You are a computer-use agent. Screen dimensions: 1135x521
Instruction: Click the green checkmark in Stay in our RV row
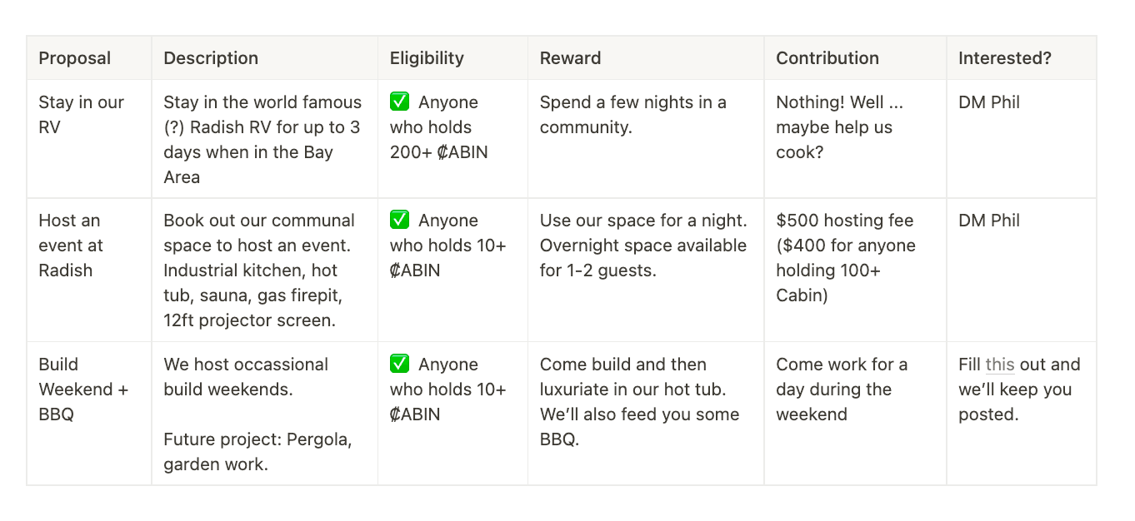point(400,102)
